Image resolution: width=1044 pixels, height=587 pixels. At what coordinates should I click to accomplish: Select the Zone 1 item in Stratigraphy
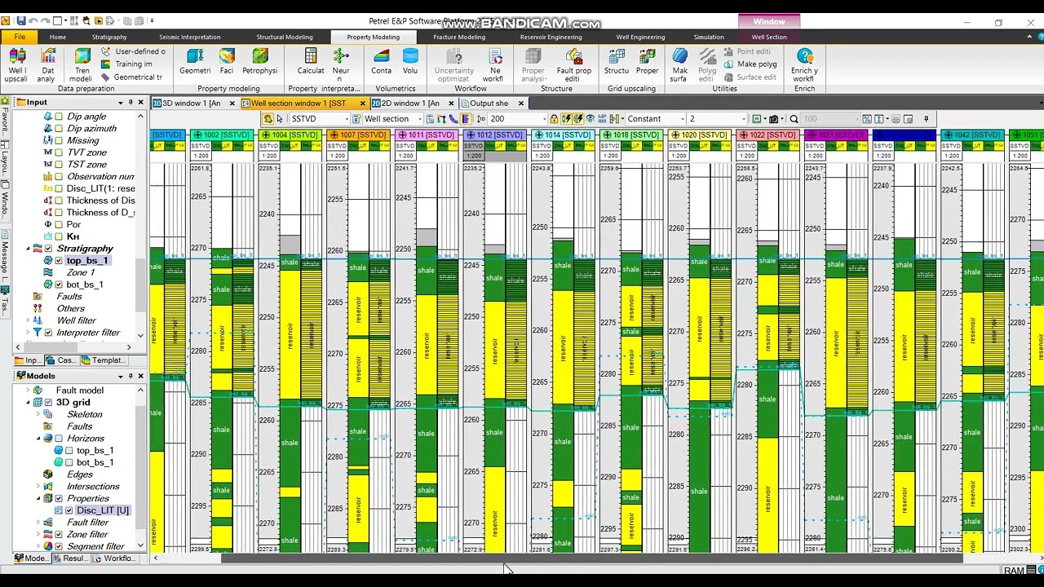(x=81, y=272)
